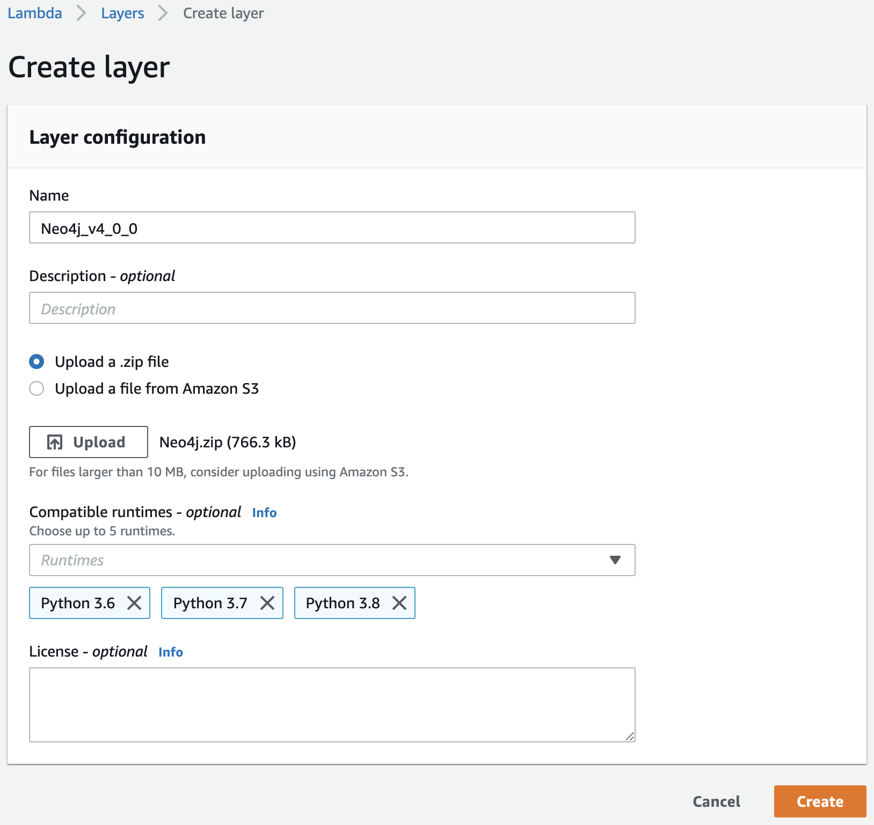Click the License text area resize handle
Screen dimensions: 874x825
[x=630, y=737]
